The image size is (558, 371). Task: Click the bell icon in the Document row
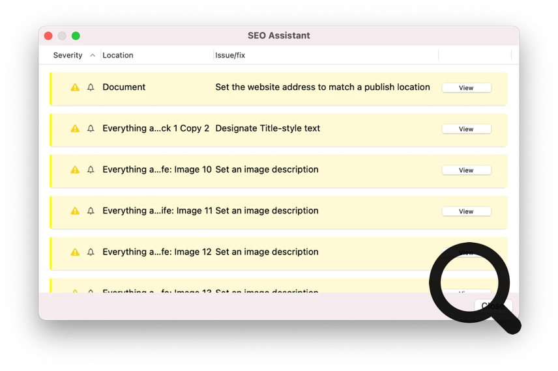click(x=91, y=87)
